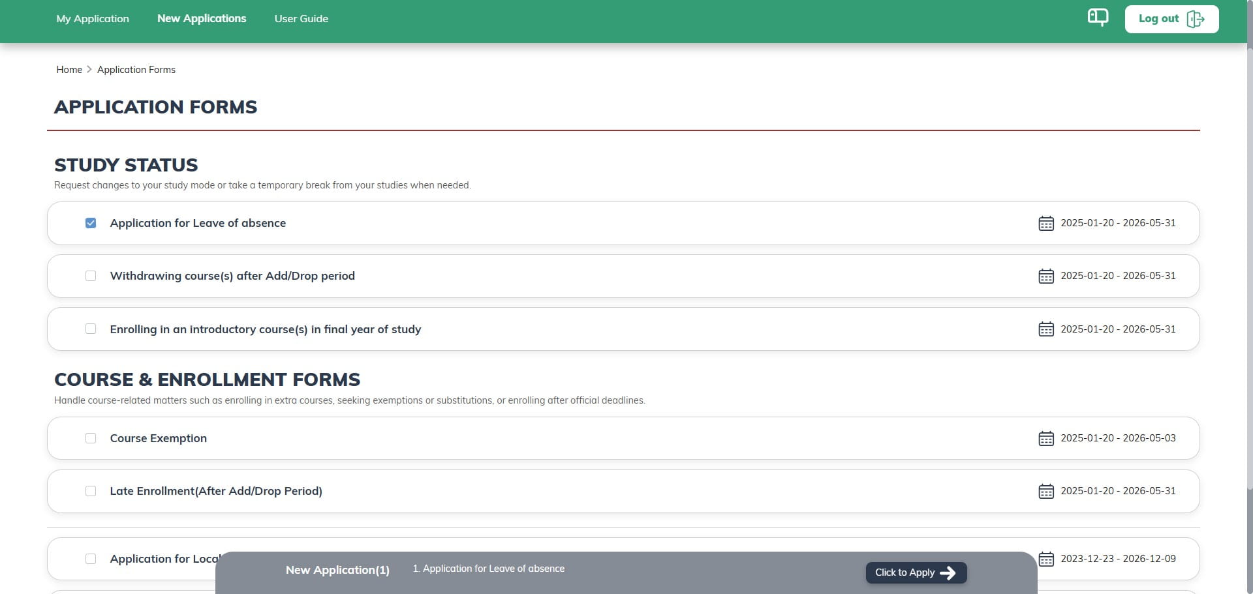
Task: Click calendar icon for Course Exemption row
Action: pos(1046,438)
